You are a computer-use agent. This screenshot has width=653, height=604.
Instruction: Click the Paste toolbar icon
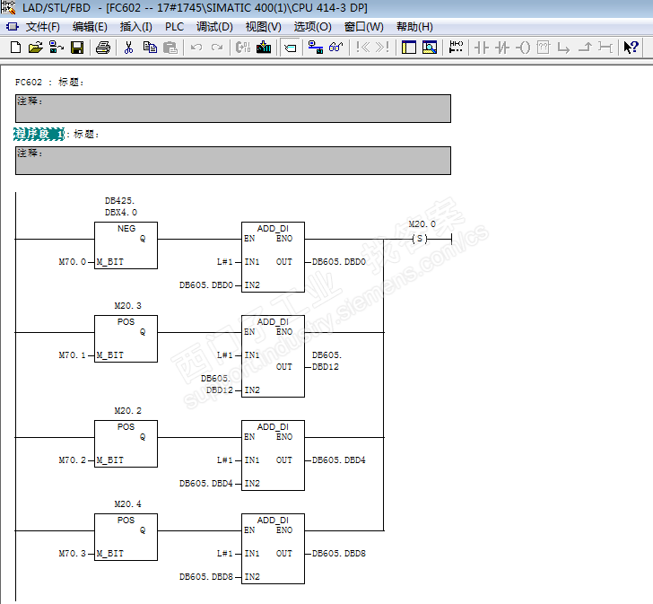point(170,48)
